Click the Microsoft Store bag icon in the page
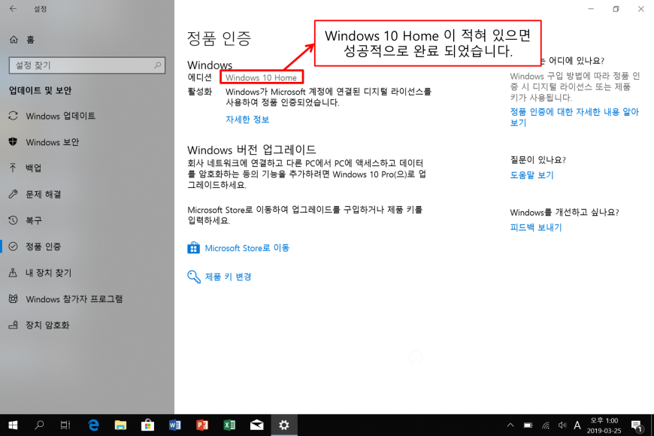Image resolution: width=654 pixels, height=436 pixels. 193,248
